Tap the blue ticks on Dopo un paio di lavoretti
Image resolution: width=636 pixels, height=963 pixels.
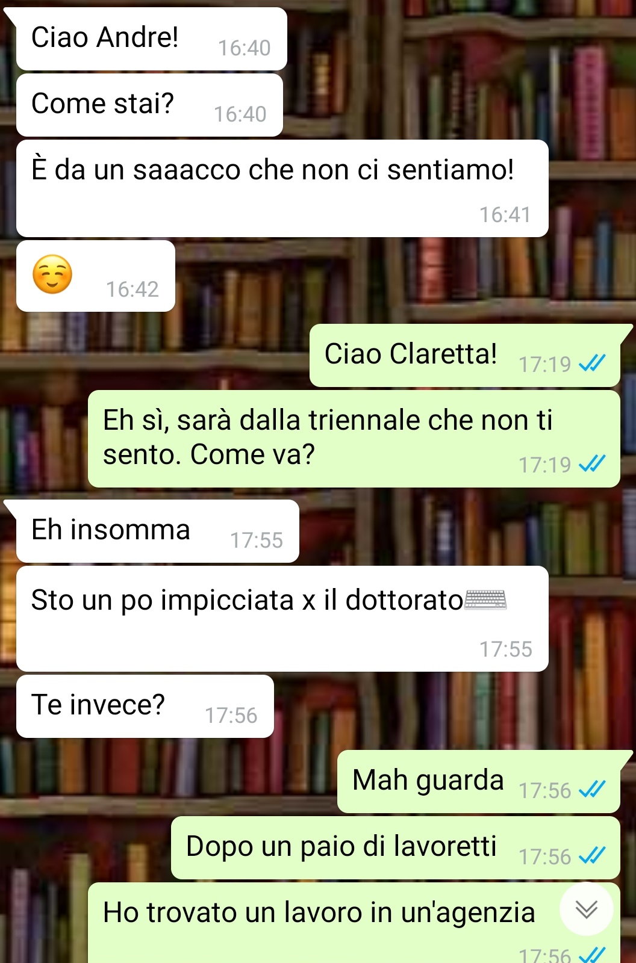point(591,856)
